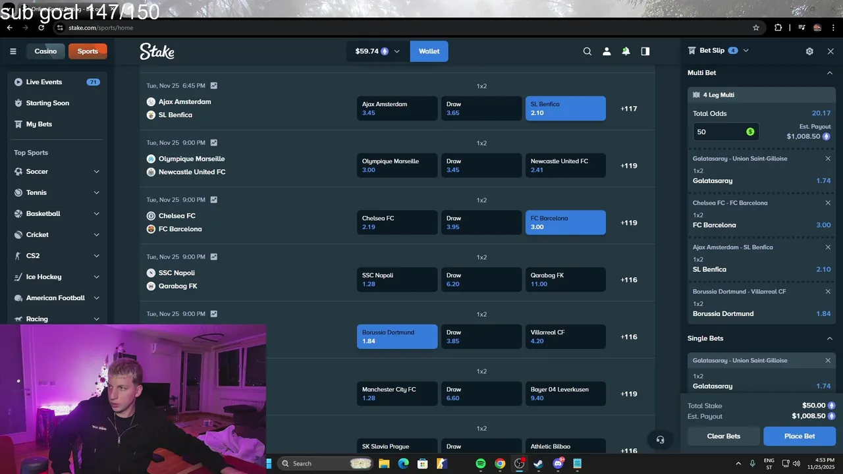Open the notifications bell icon
Screen dimensions: 843x474
click(x=626, y=51)
